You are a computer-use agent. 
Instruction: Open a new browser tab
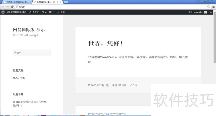[66, 2]
